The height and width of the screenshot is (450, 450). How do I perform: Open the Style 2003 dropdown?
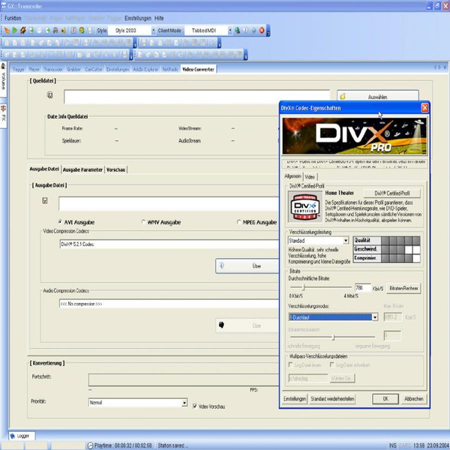coord(154,30)
